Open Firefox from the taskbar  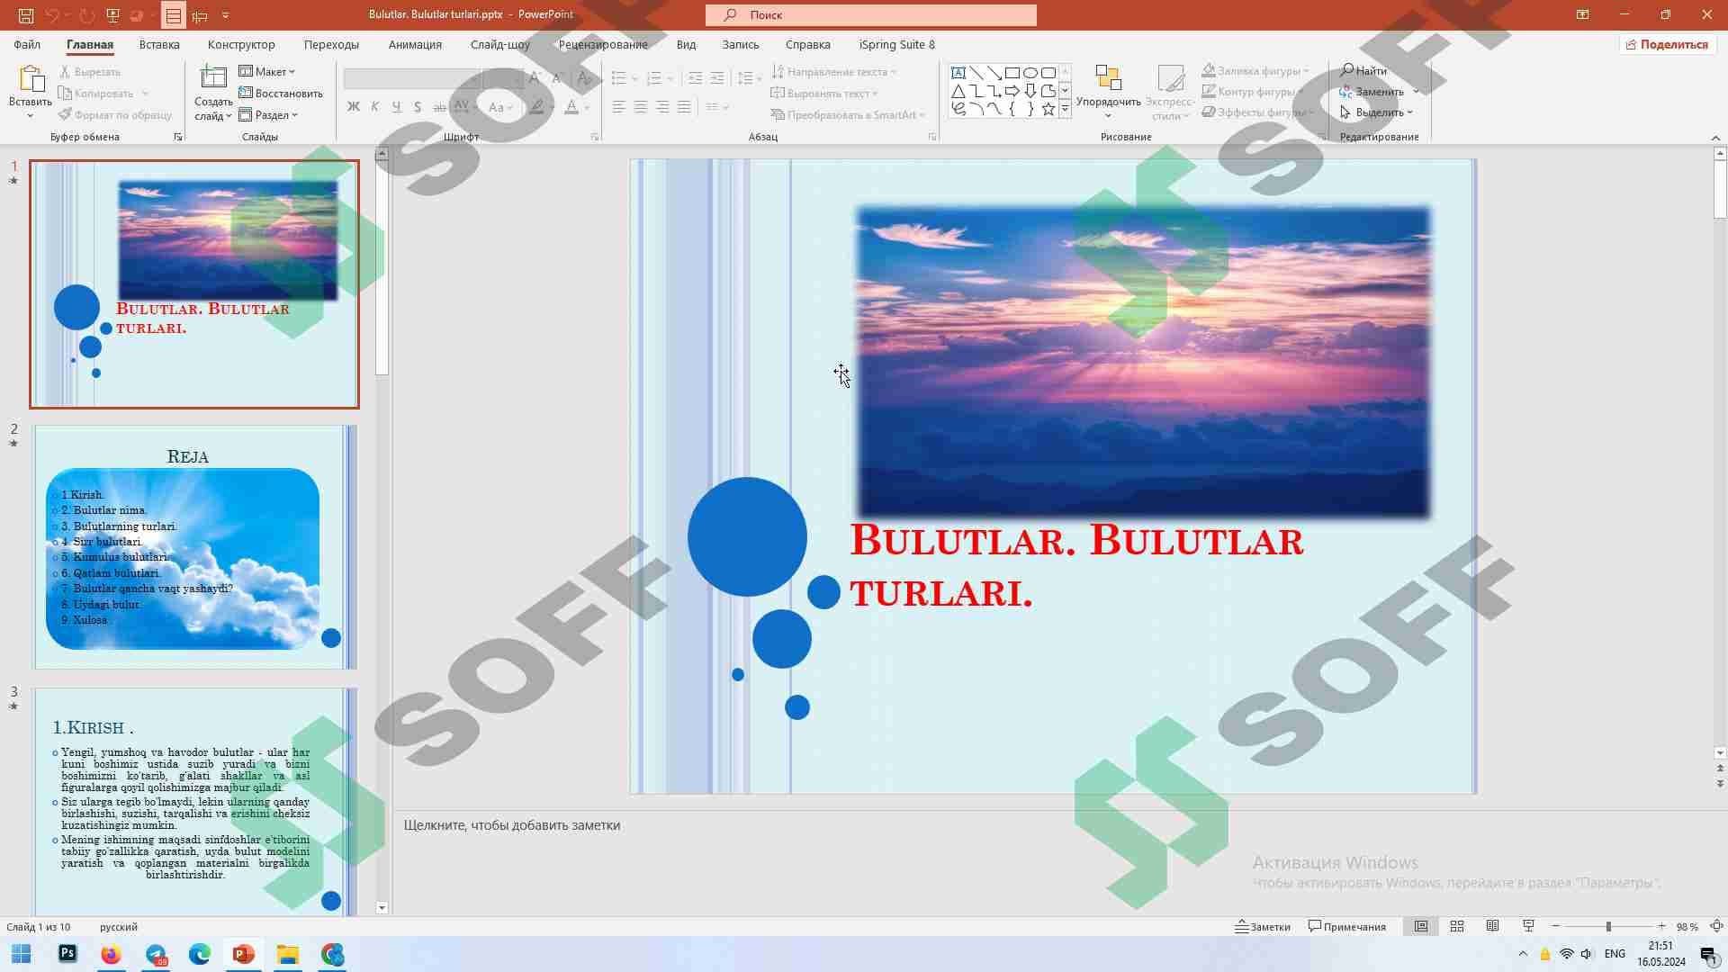pos(112,954)
